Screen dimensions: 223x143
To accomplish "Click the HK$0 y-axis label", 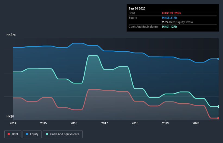I will click(x=10, y=116).
